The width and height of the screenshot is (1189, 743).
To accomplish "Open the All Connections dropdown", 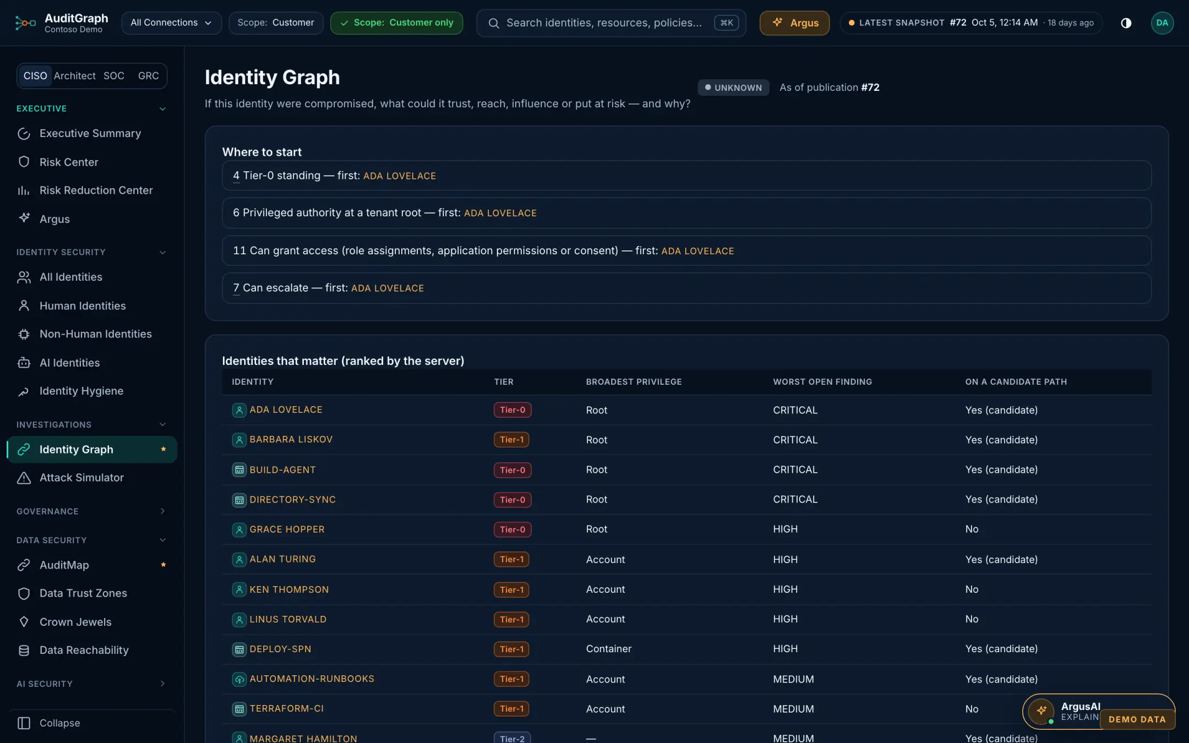I will click(x=171, y=23).
